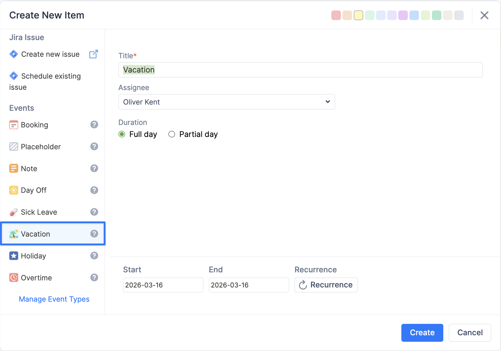
Task: Click the help icon beside Placeholder
Action: pos(94,147)
